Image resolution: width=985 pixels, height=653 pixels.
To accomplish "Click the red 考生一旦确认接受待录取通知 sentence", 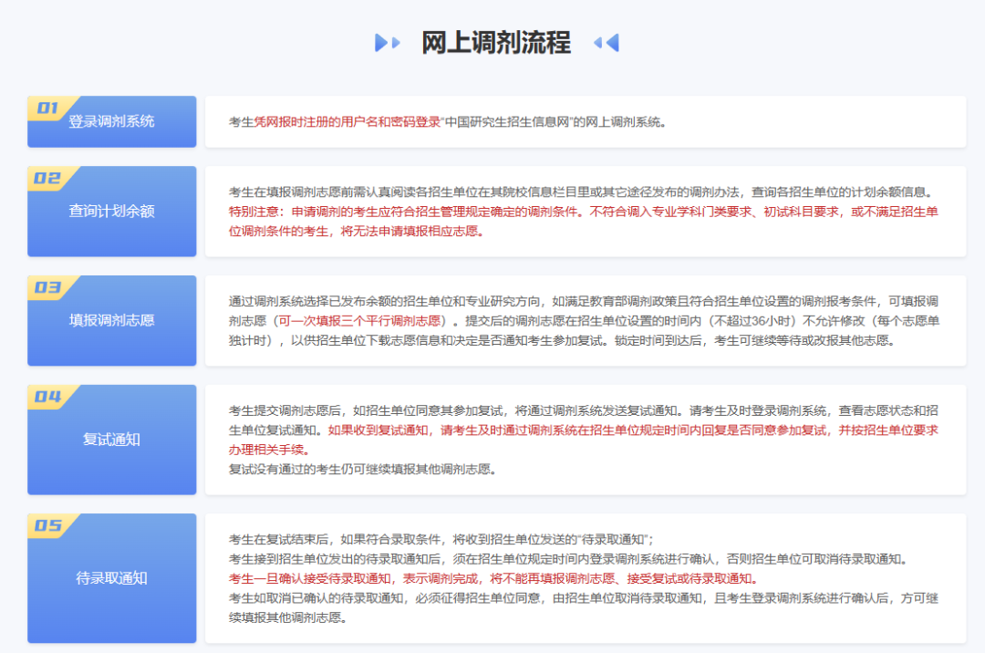I will tap(493, 578).
